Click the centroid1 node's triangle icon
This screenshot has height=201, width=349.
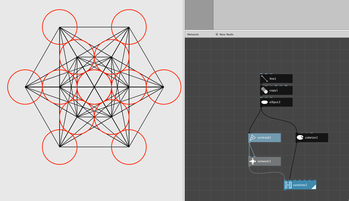click(252, 137)
